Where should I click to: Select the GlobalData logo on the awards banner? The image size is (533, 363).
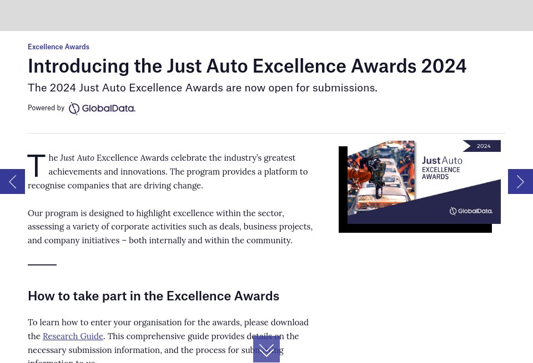tap(471, 211)
